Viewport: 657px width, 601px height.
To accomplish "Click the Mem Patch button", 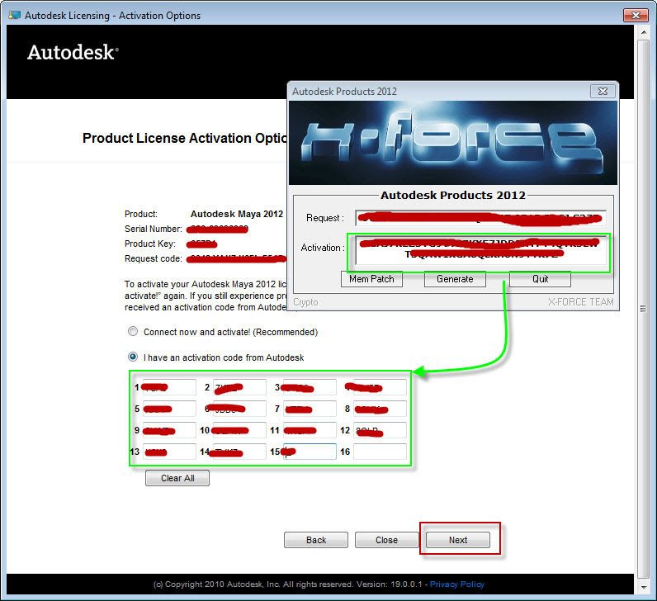I will pyautogui.click(x=371, y=279).
